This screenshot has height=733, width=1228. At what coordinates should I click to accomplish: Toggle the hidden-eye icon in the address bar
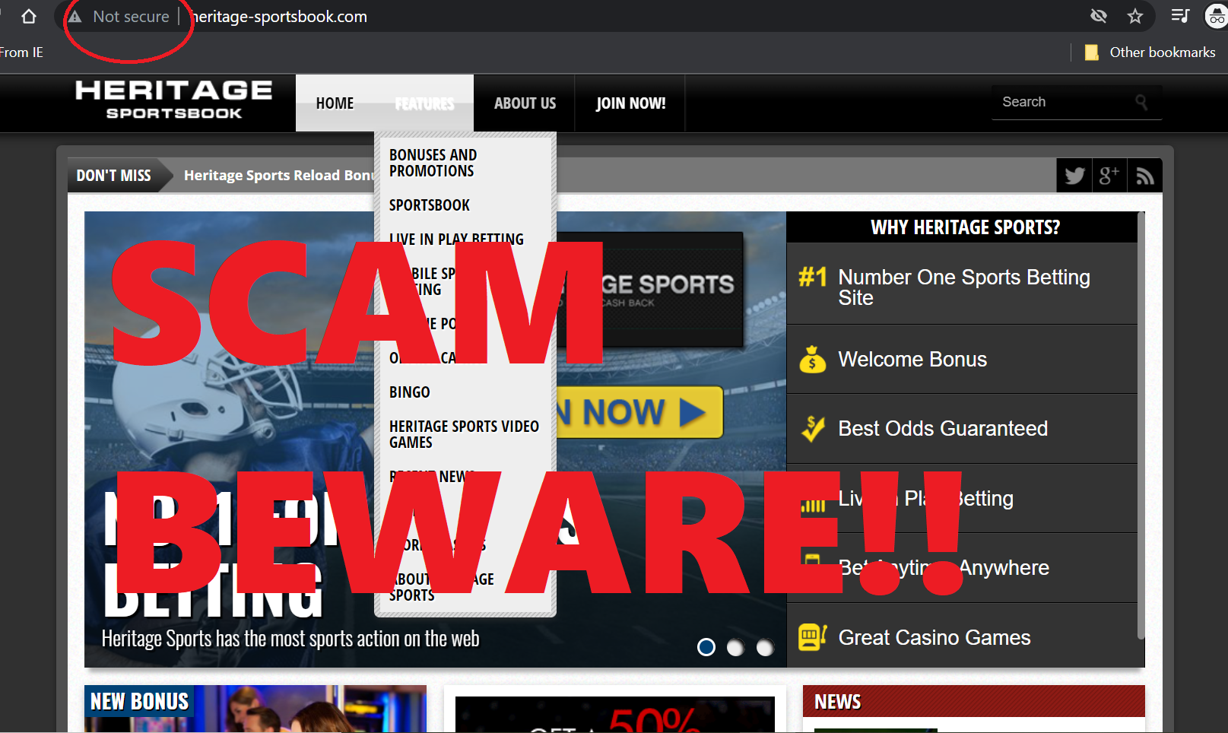click(1098, 15)
